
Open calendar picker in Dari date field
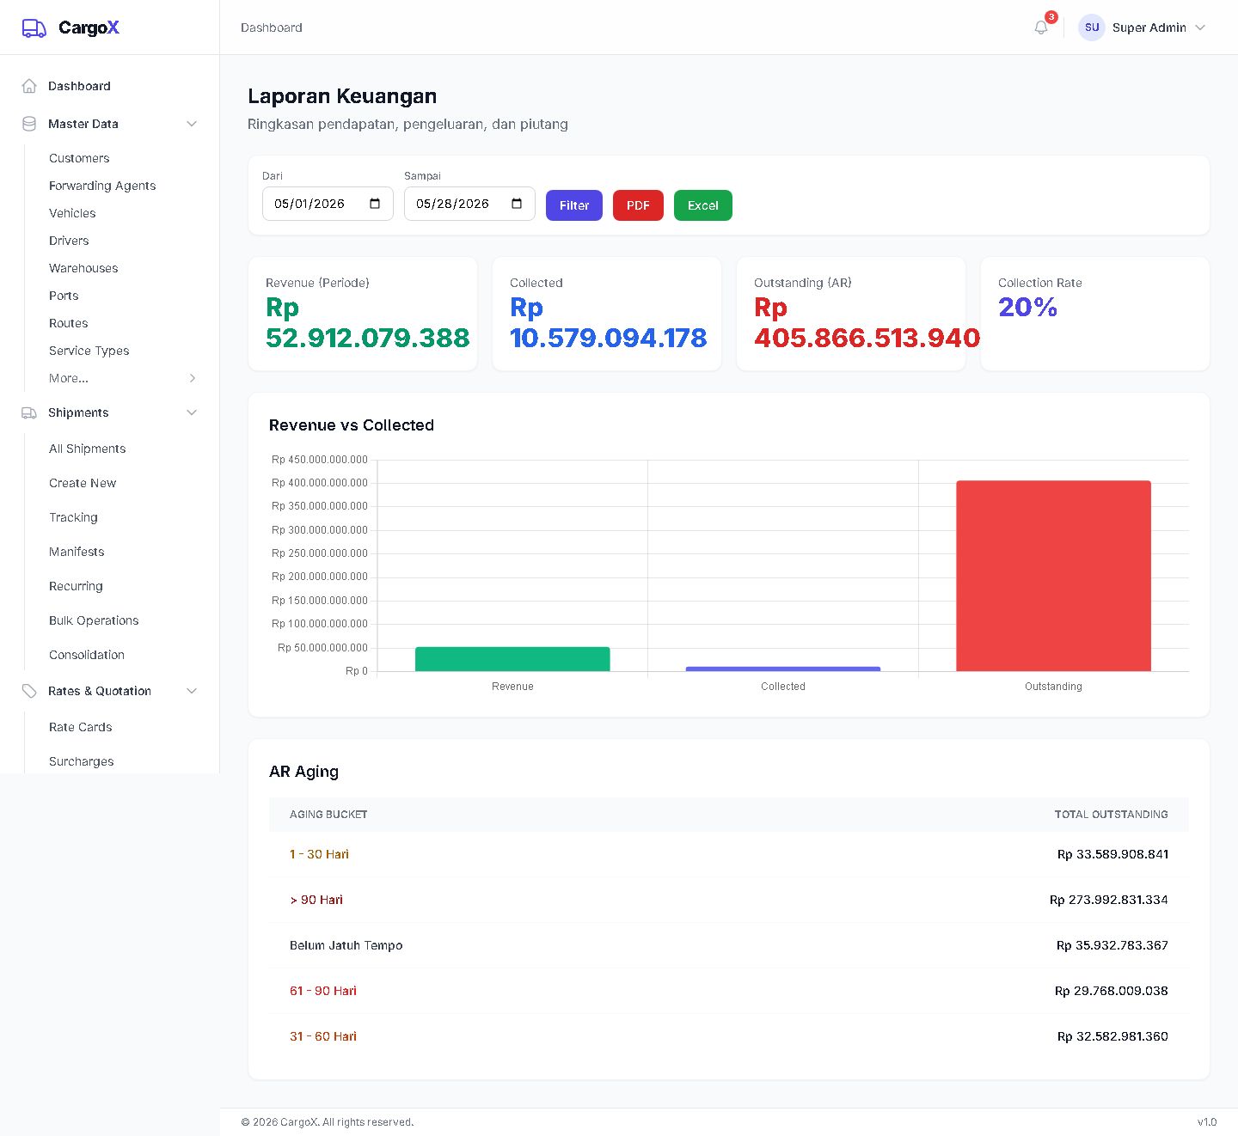[x=375, y=204]
